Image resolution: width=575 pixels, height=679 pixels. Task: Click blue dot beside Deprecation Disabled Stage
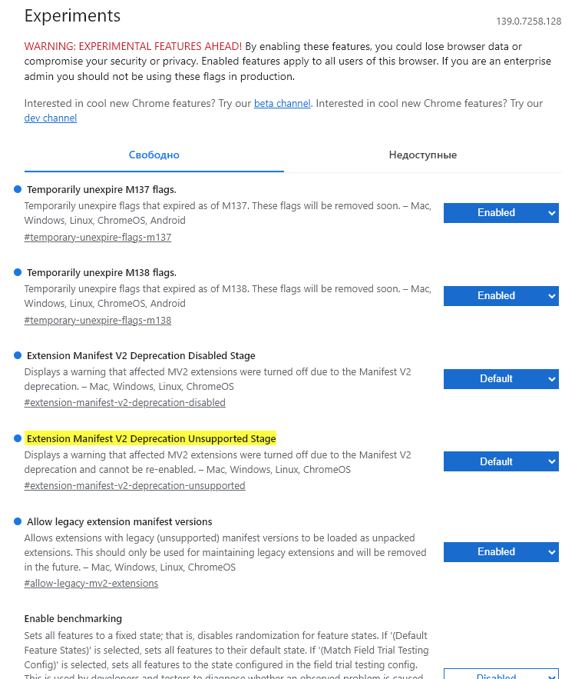(17, 355)
